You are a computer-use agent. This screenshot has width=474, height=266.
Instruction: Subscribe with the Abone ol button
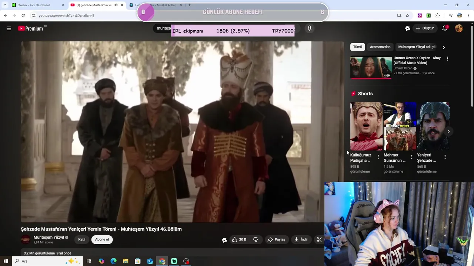tap(102, 239)
